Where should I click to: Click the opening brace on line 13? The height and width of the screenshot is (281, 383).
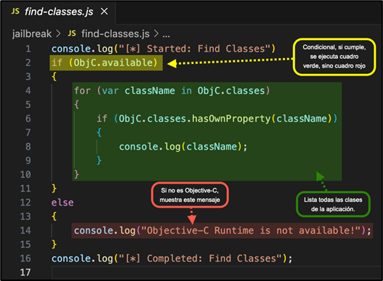pos(54,216)
